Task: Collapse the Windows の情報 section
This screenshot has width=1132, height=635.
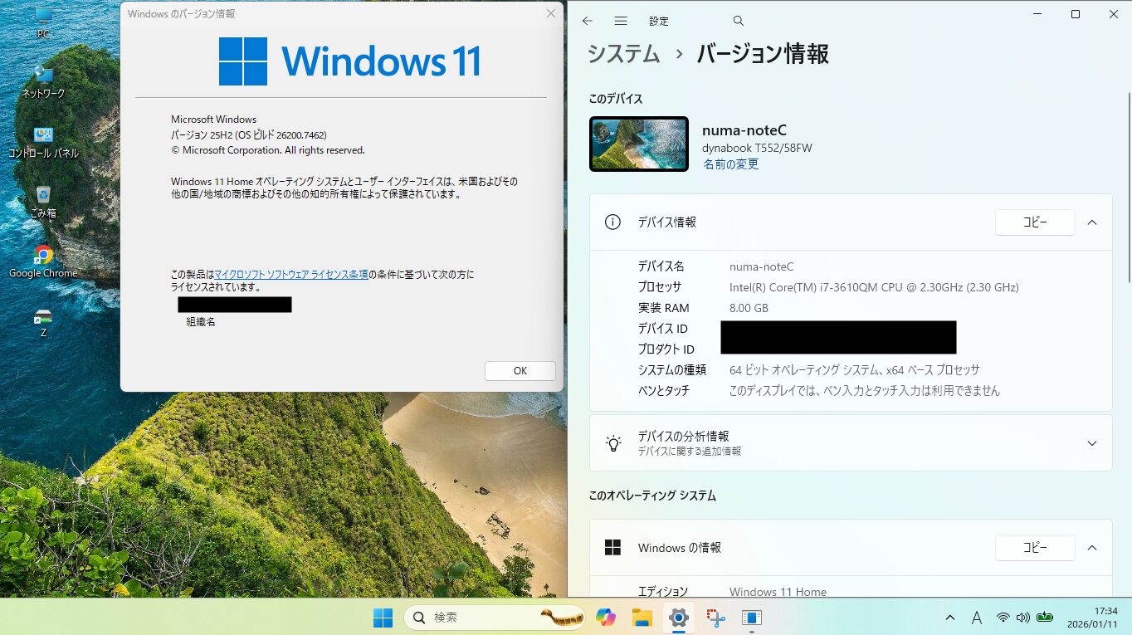Action: 1092,548
